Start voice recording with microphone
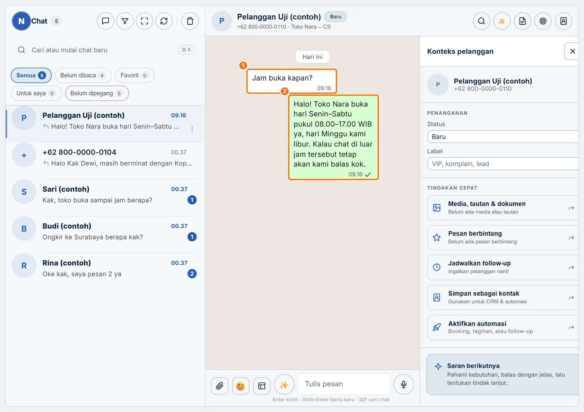 [x=404, y=384]
